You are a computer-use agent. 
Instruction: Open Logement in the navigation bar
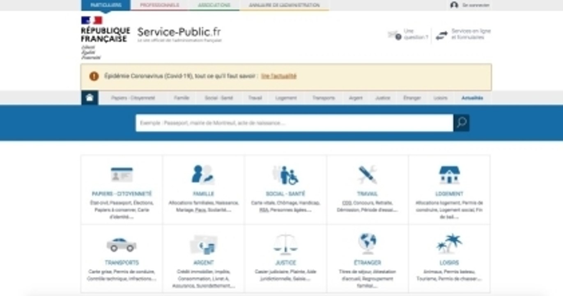click(x=286, y=98)
